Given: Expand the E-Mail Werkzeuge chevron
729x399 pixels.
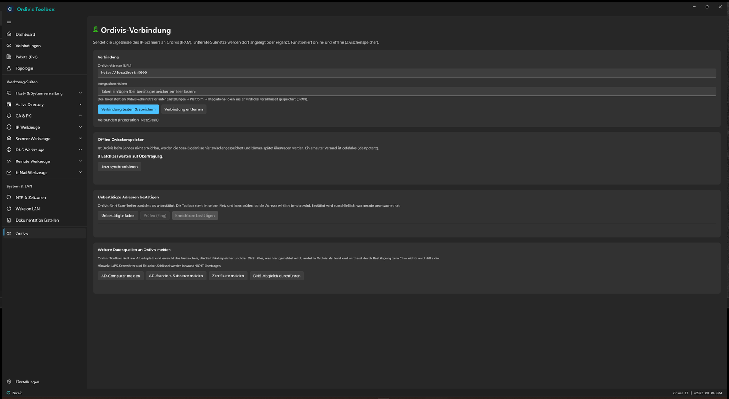Looking at the screenshot, I should (80, 172).
